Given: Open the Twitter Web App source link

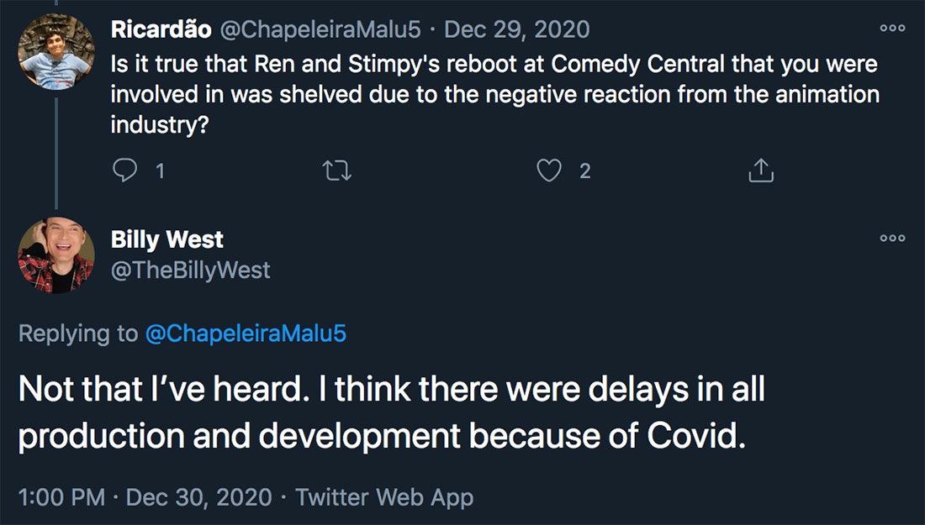Looking at the screenshot, I should click(x=384, y=497).
